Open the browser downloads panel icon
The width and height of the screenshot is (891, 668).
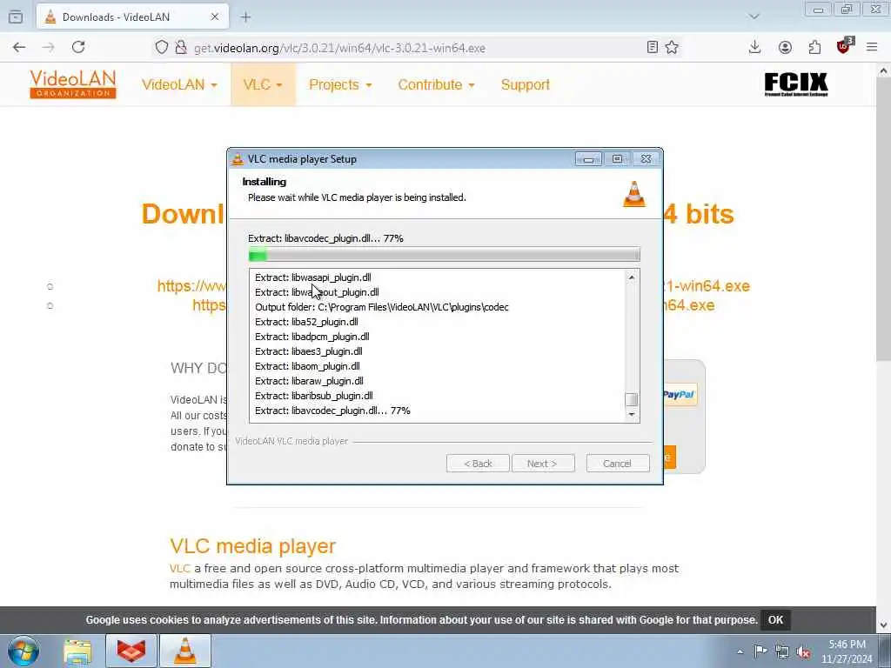click(754, 48)
